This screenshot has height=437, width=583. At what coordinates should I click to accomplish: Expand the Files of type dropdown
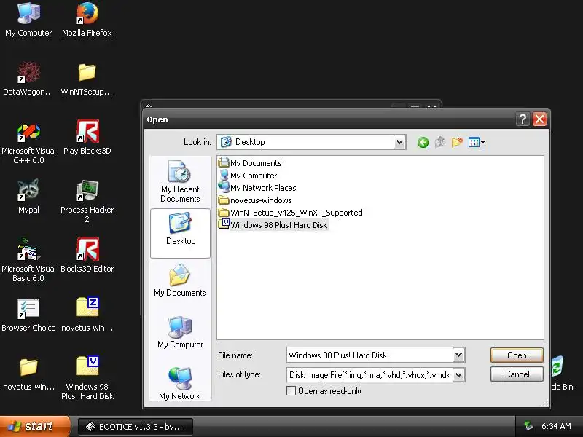[x=459, y=374]
